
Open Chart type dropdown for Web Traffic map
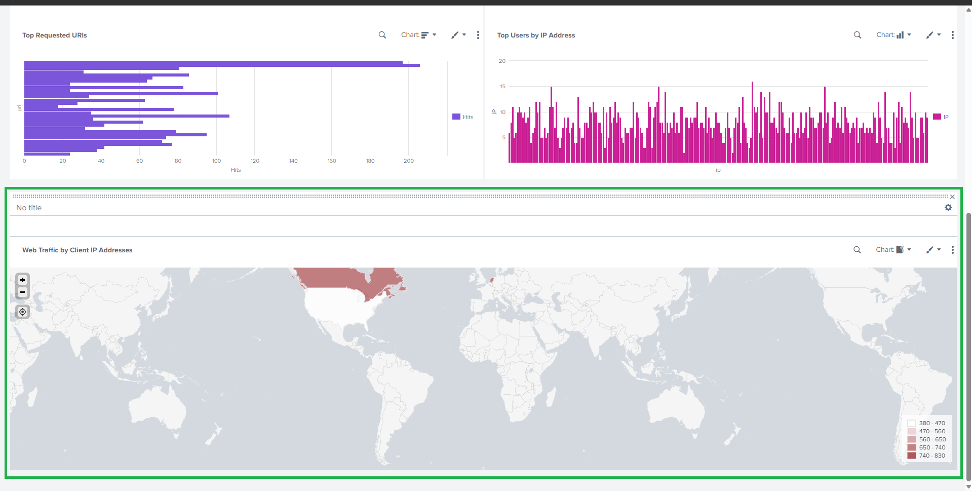(893, 250)
